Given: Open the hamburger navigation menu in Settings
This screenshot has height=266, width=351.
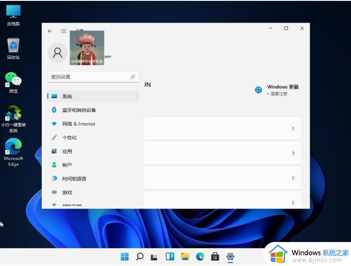Looking at the screenshot, I should (64, 31).
